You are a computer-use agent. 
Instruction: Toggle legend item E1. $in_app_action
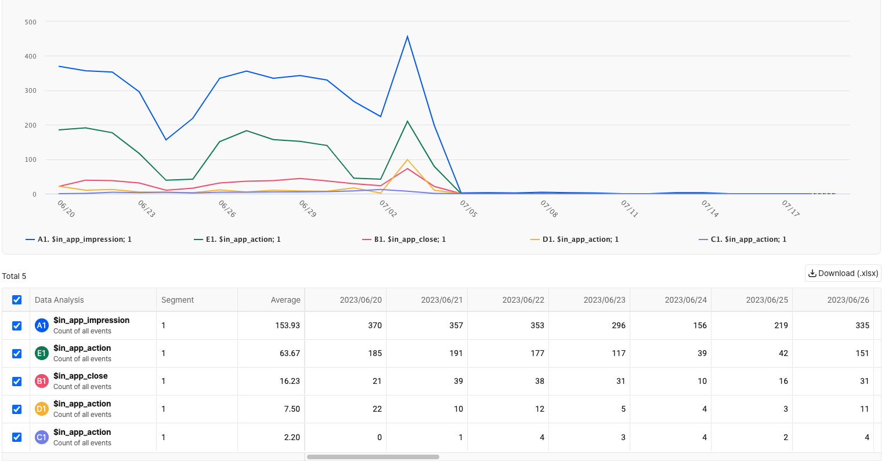click(x=237, y=239)
